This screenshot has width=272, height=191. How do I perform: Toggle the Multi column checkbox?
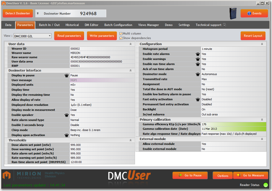coord(121,34)
